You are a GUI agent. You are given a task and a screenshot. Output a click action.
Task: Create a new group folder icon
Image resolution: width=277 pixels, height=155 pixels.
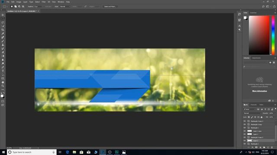264,147
